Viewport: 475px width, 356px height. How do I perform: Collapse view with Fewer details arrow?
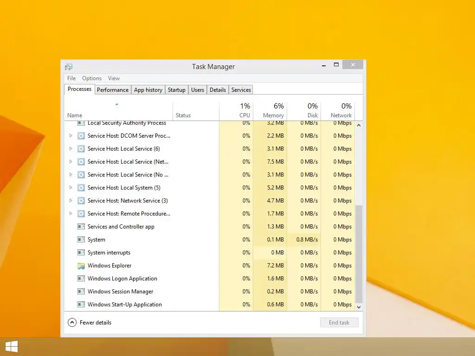coord(72,323)
